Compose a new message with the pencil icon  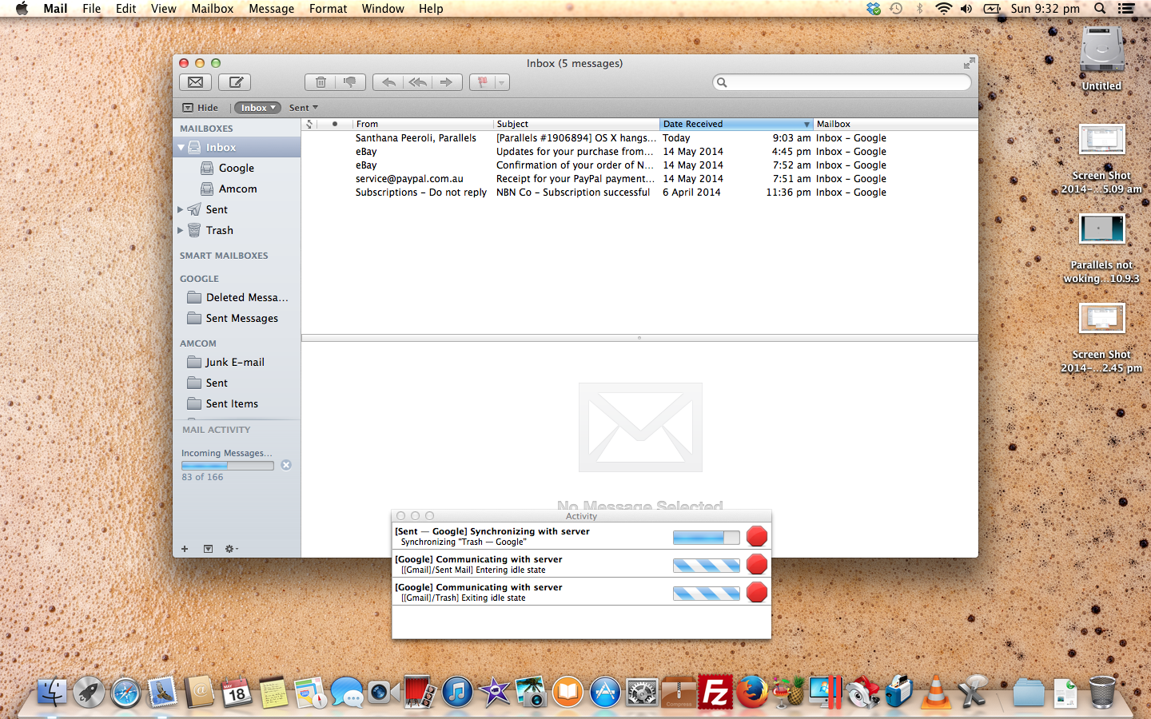tap(236, 82)
